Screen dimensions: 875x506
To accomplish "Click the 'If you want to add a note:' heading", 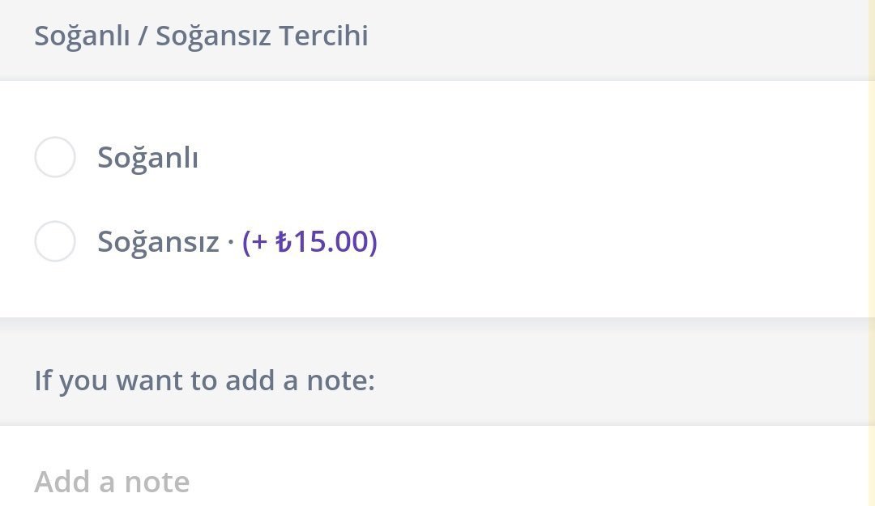I will click(204, 380).
